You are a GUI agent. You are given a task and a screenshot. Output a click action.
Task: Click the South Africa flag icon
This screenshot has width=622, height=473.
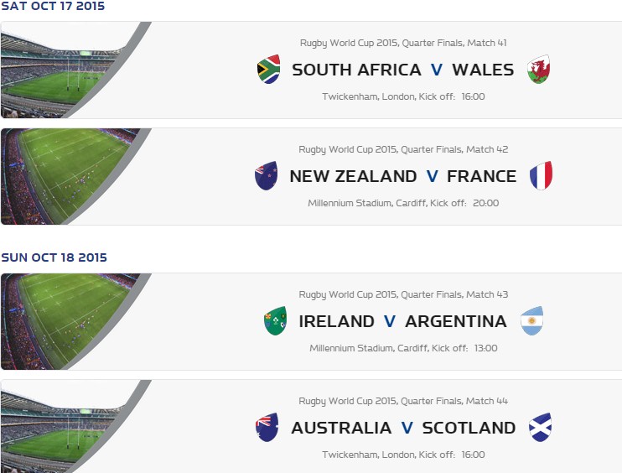pos(268,70)
